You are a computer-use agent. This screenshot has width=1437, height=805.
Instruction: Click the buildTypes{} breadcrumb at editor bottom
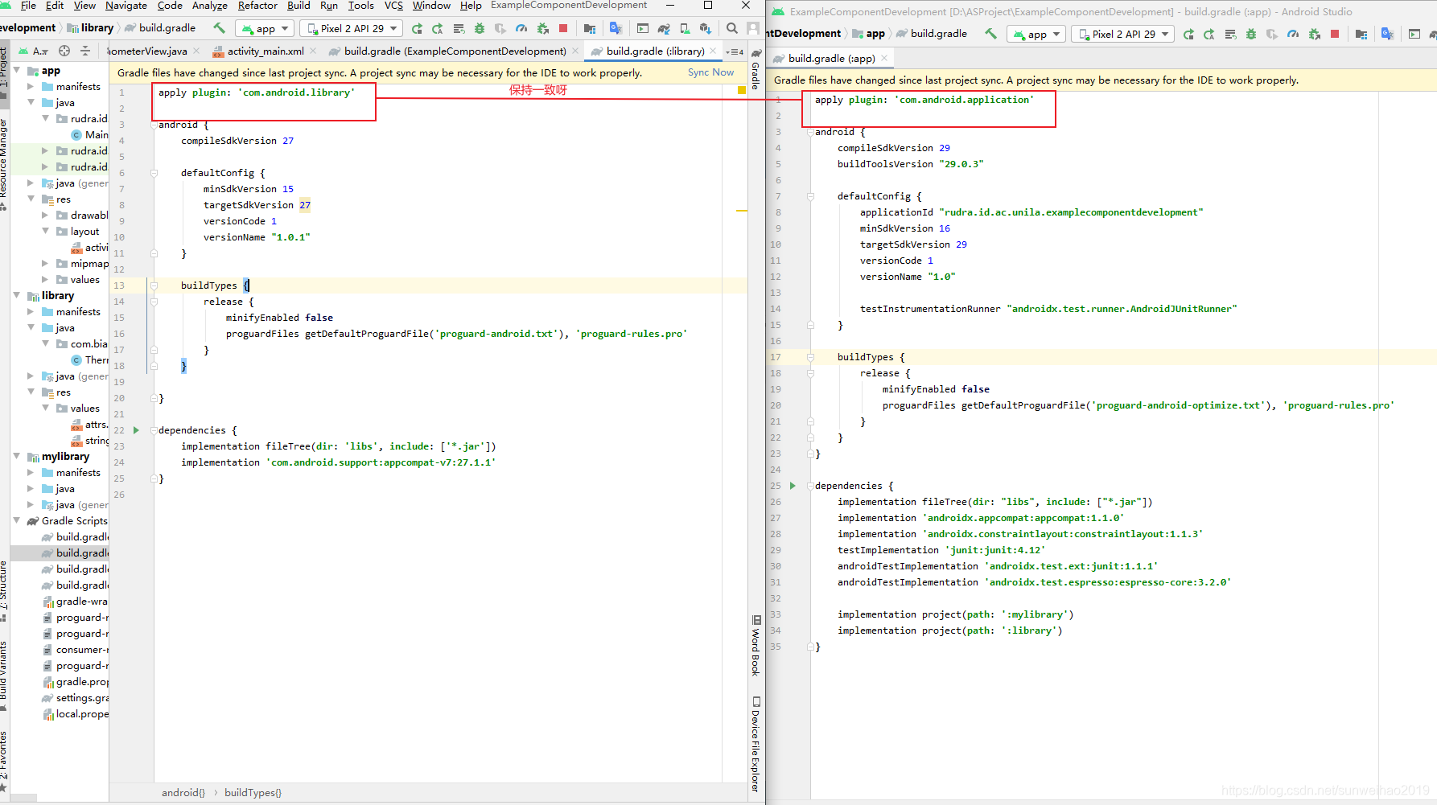(x=253, y=792)
